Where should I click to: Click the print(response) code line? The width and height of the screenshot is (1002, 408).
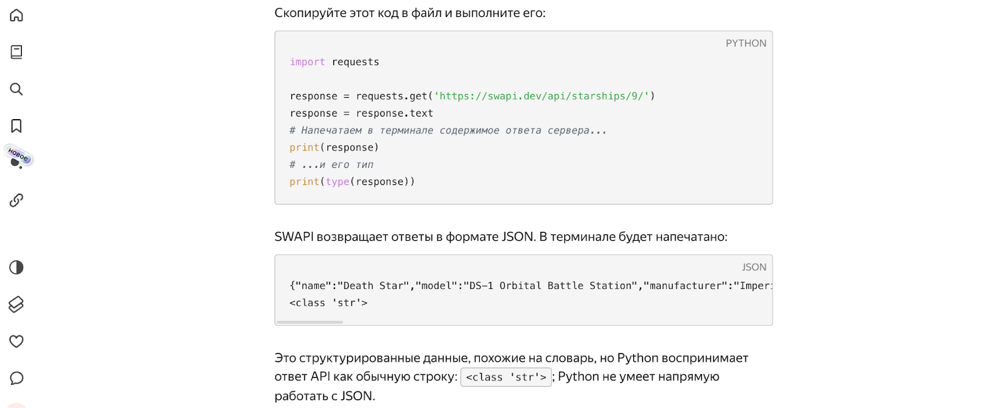(334, 147)
